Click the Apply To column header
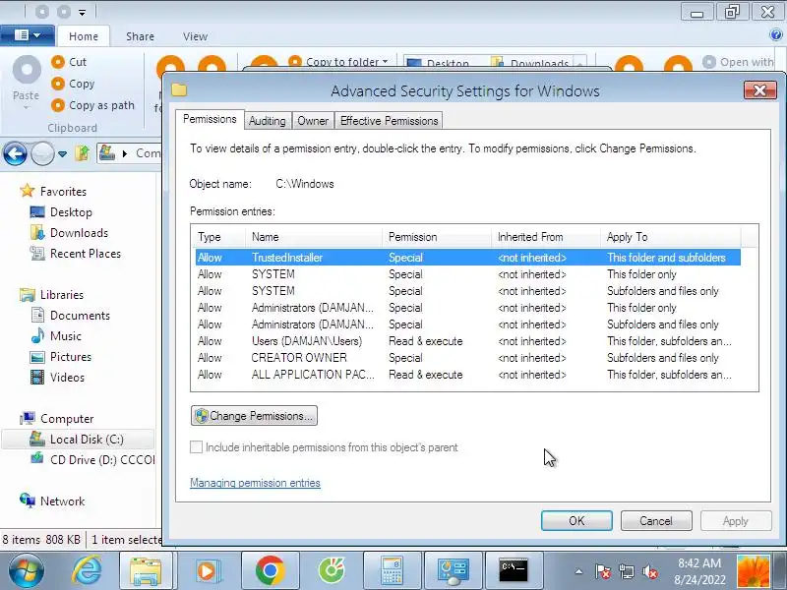Screen dimensions: 787x590 (x=670, y=237)
